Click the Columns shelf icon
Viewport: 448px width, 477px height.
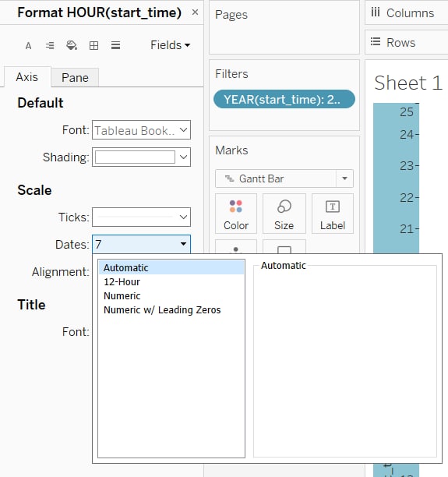(376, 12)
